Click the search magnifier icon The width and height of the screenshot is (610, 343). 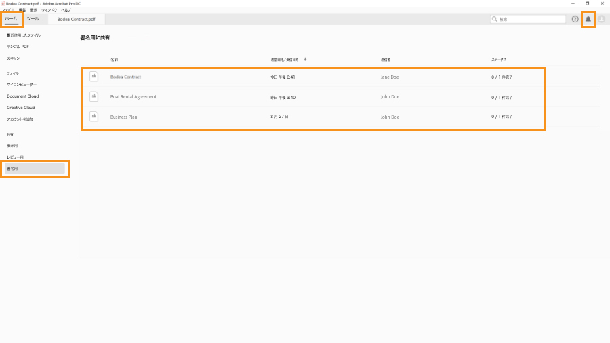pos(495,19)
